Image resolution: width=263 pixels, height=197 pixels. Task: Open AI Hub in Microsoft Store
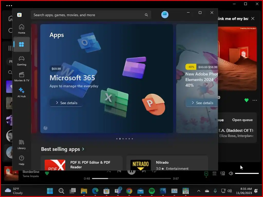pyautogui.click(x=22, y=92)
